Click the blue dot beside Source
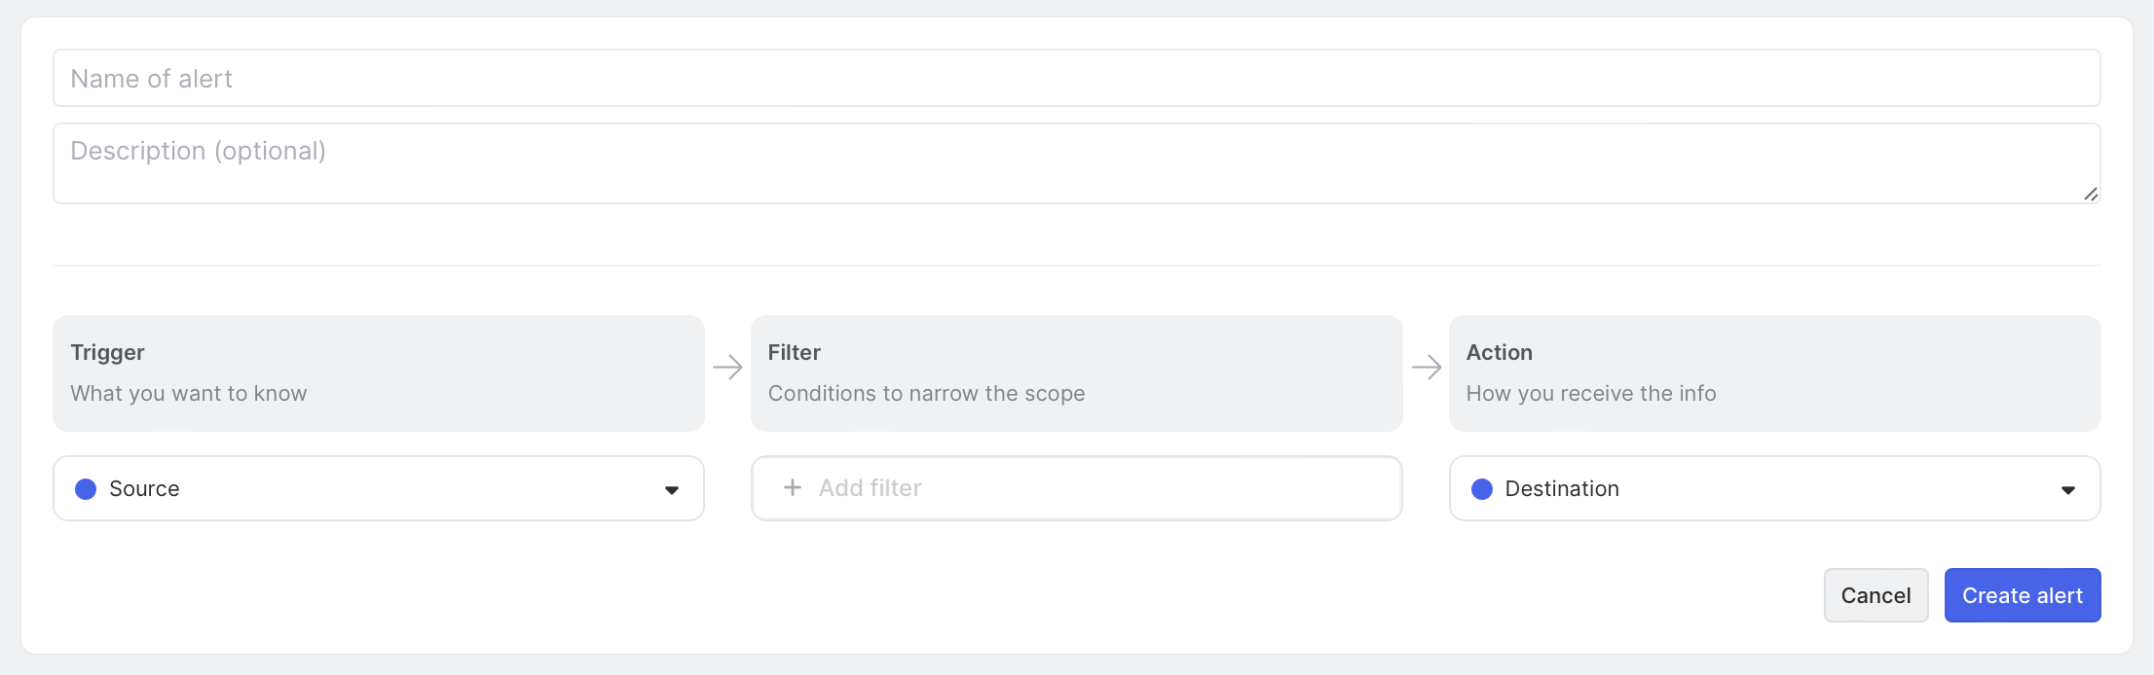2154x675 pixels. tap(86, 489)
